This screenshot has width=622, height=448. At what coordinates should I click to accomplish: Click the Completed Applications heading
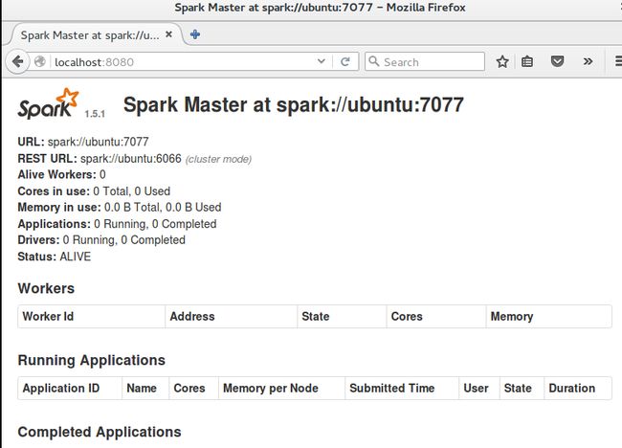(100, 432)
